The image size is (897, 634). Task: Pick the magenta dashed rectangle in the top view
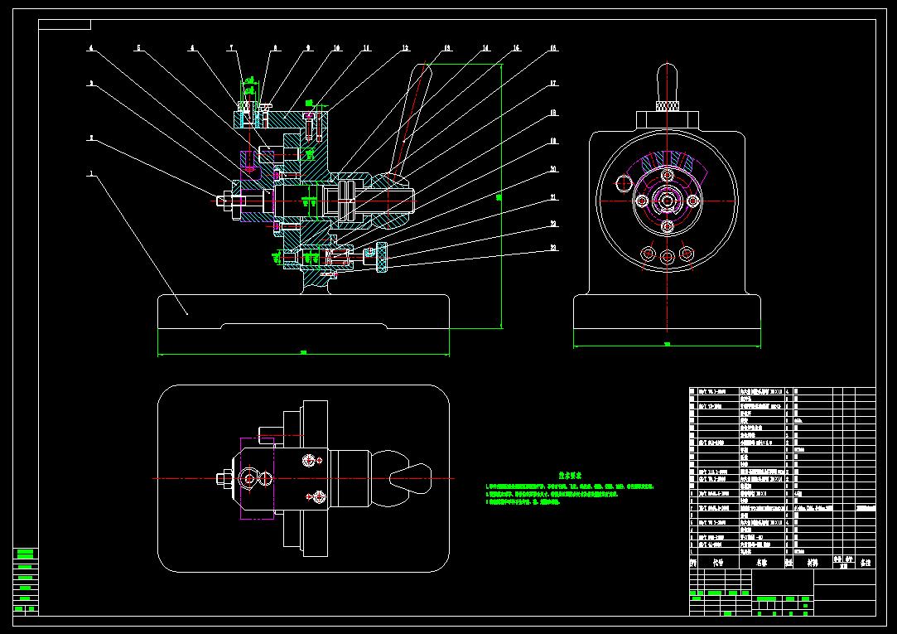click(257, 478)
